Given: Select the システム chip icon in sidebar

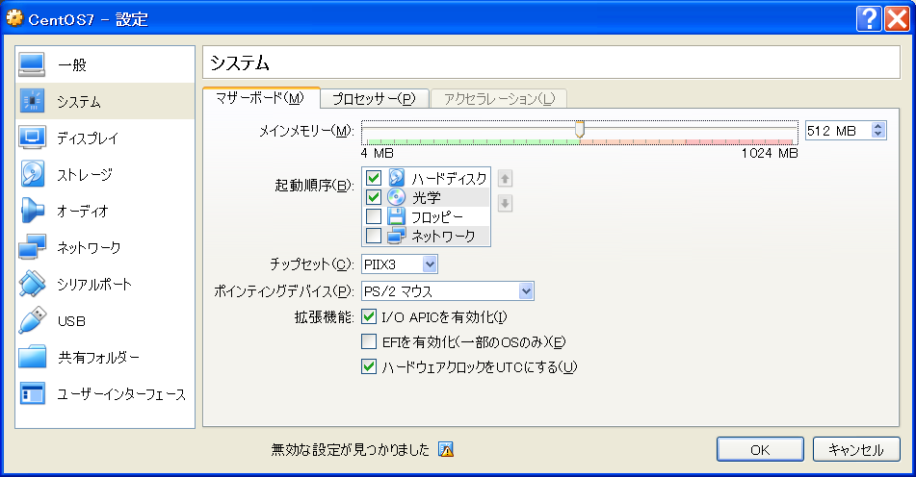Looking at the screenshot, I should (x=32, y=101).
